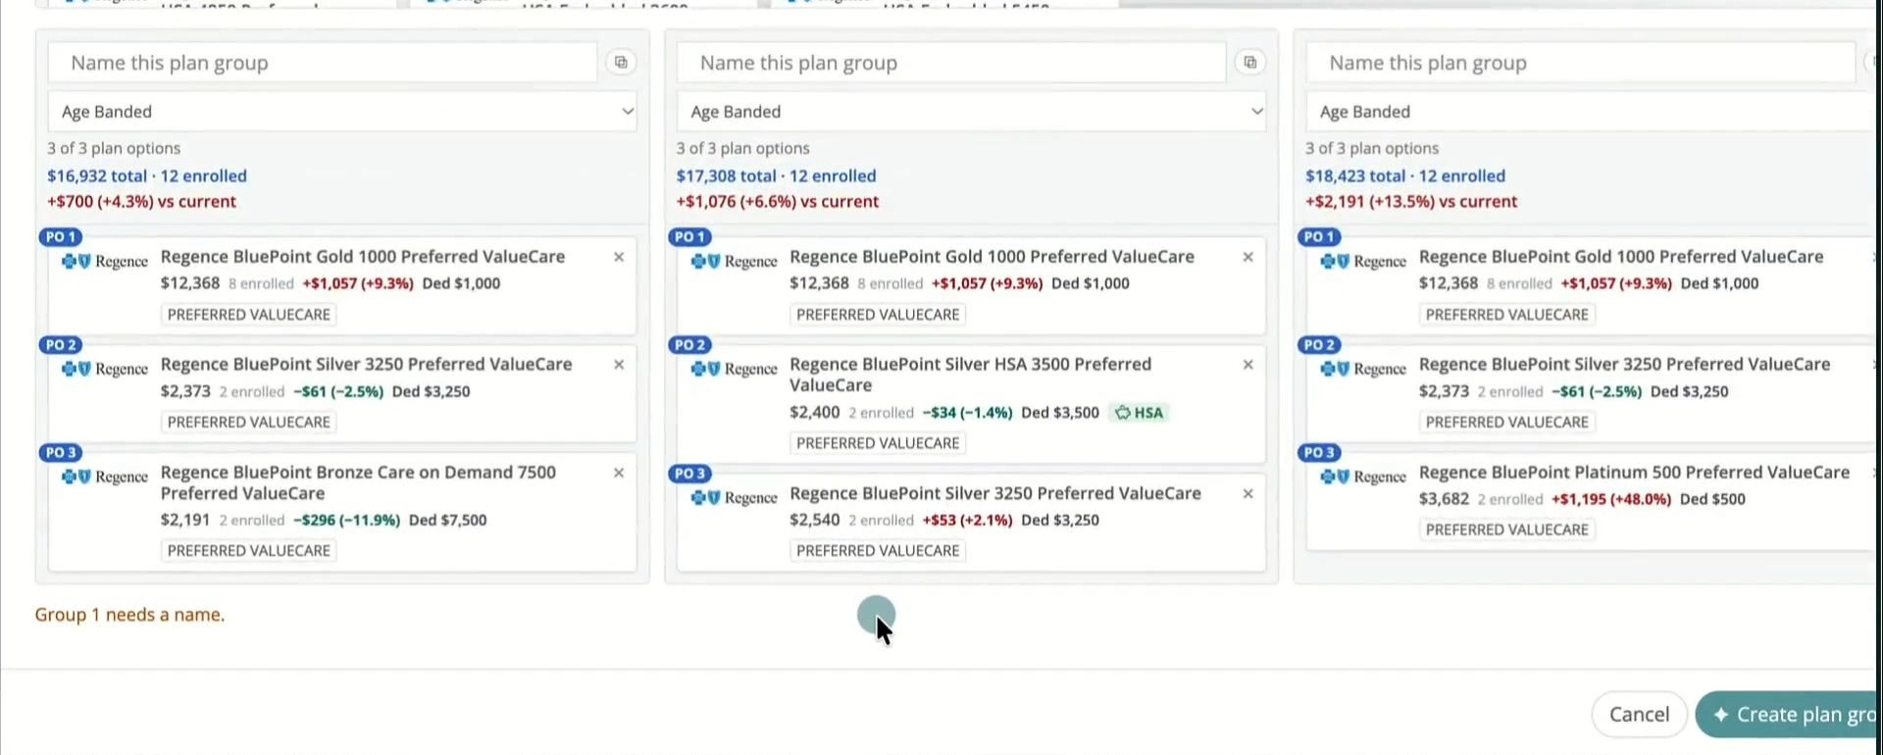Click Regence logo on Bronze Care on Demand plan
This screenshot has height=755, width=1883.
pos(105,477)
